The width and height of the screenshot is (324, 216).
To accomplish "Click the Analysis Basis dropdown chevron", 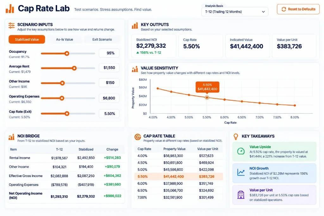I will point(263,12).
